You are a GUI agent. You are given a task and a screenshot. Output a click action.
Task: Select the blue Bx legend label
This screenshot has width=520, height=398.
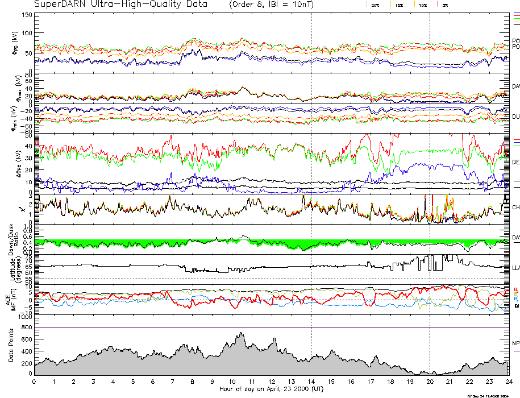click(516, 299)
